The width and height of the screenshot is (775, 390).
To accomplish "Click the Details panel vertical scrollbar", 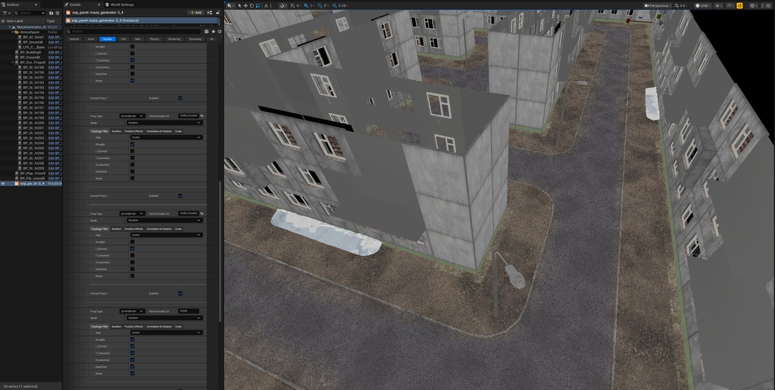I will pyautogui.click(x=220, y=252).
